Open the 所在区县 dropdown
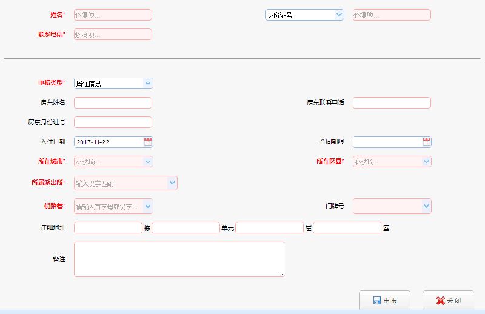 point(426,162)
